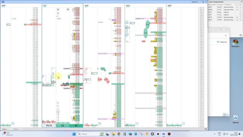Screen dimensions: 243x137
Task: Close the notifications feed panel
Action: (x=241, y=2)
